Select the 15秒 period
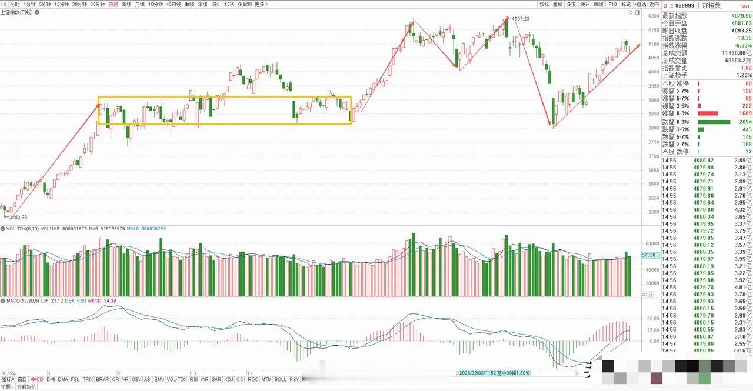 pos(229,4)
